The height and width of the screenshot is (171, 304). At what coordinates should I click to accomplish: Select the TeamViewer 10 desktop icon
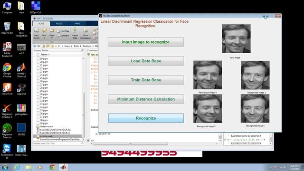[x=7, y=152]
